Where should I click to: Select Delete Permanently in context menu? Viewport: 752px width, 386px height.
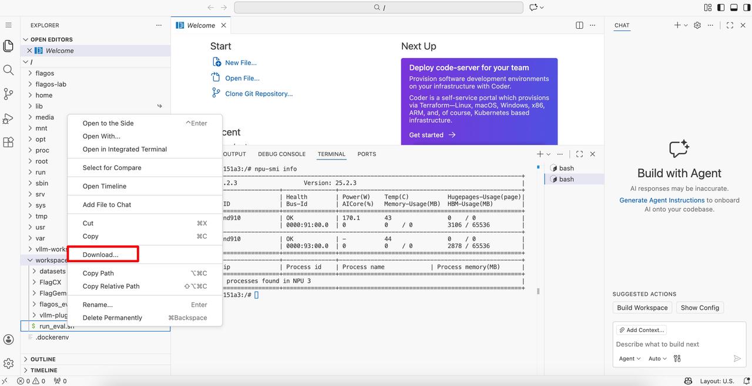coord(112,317)
